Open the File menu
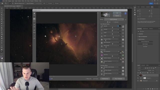The image size is (160, 90). (x=3, y=1)
